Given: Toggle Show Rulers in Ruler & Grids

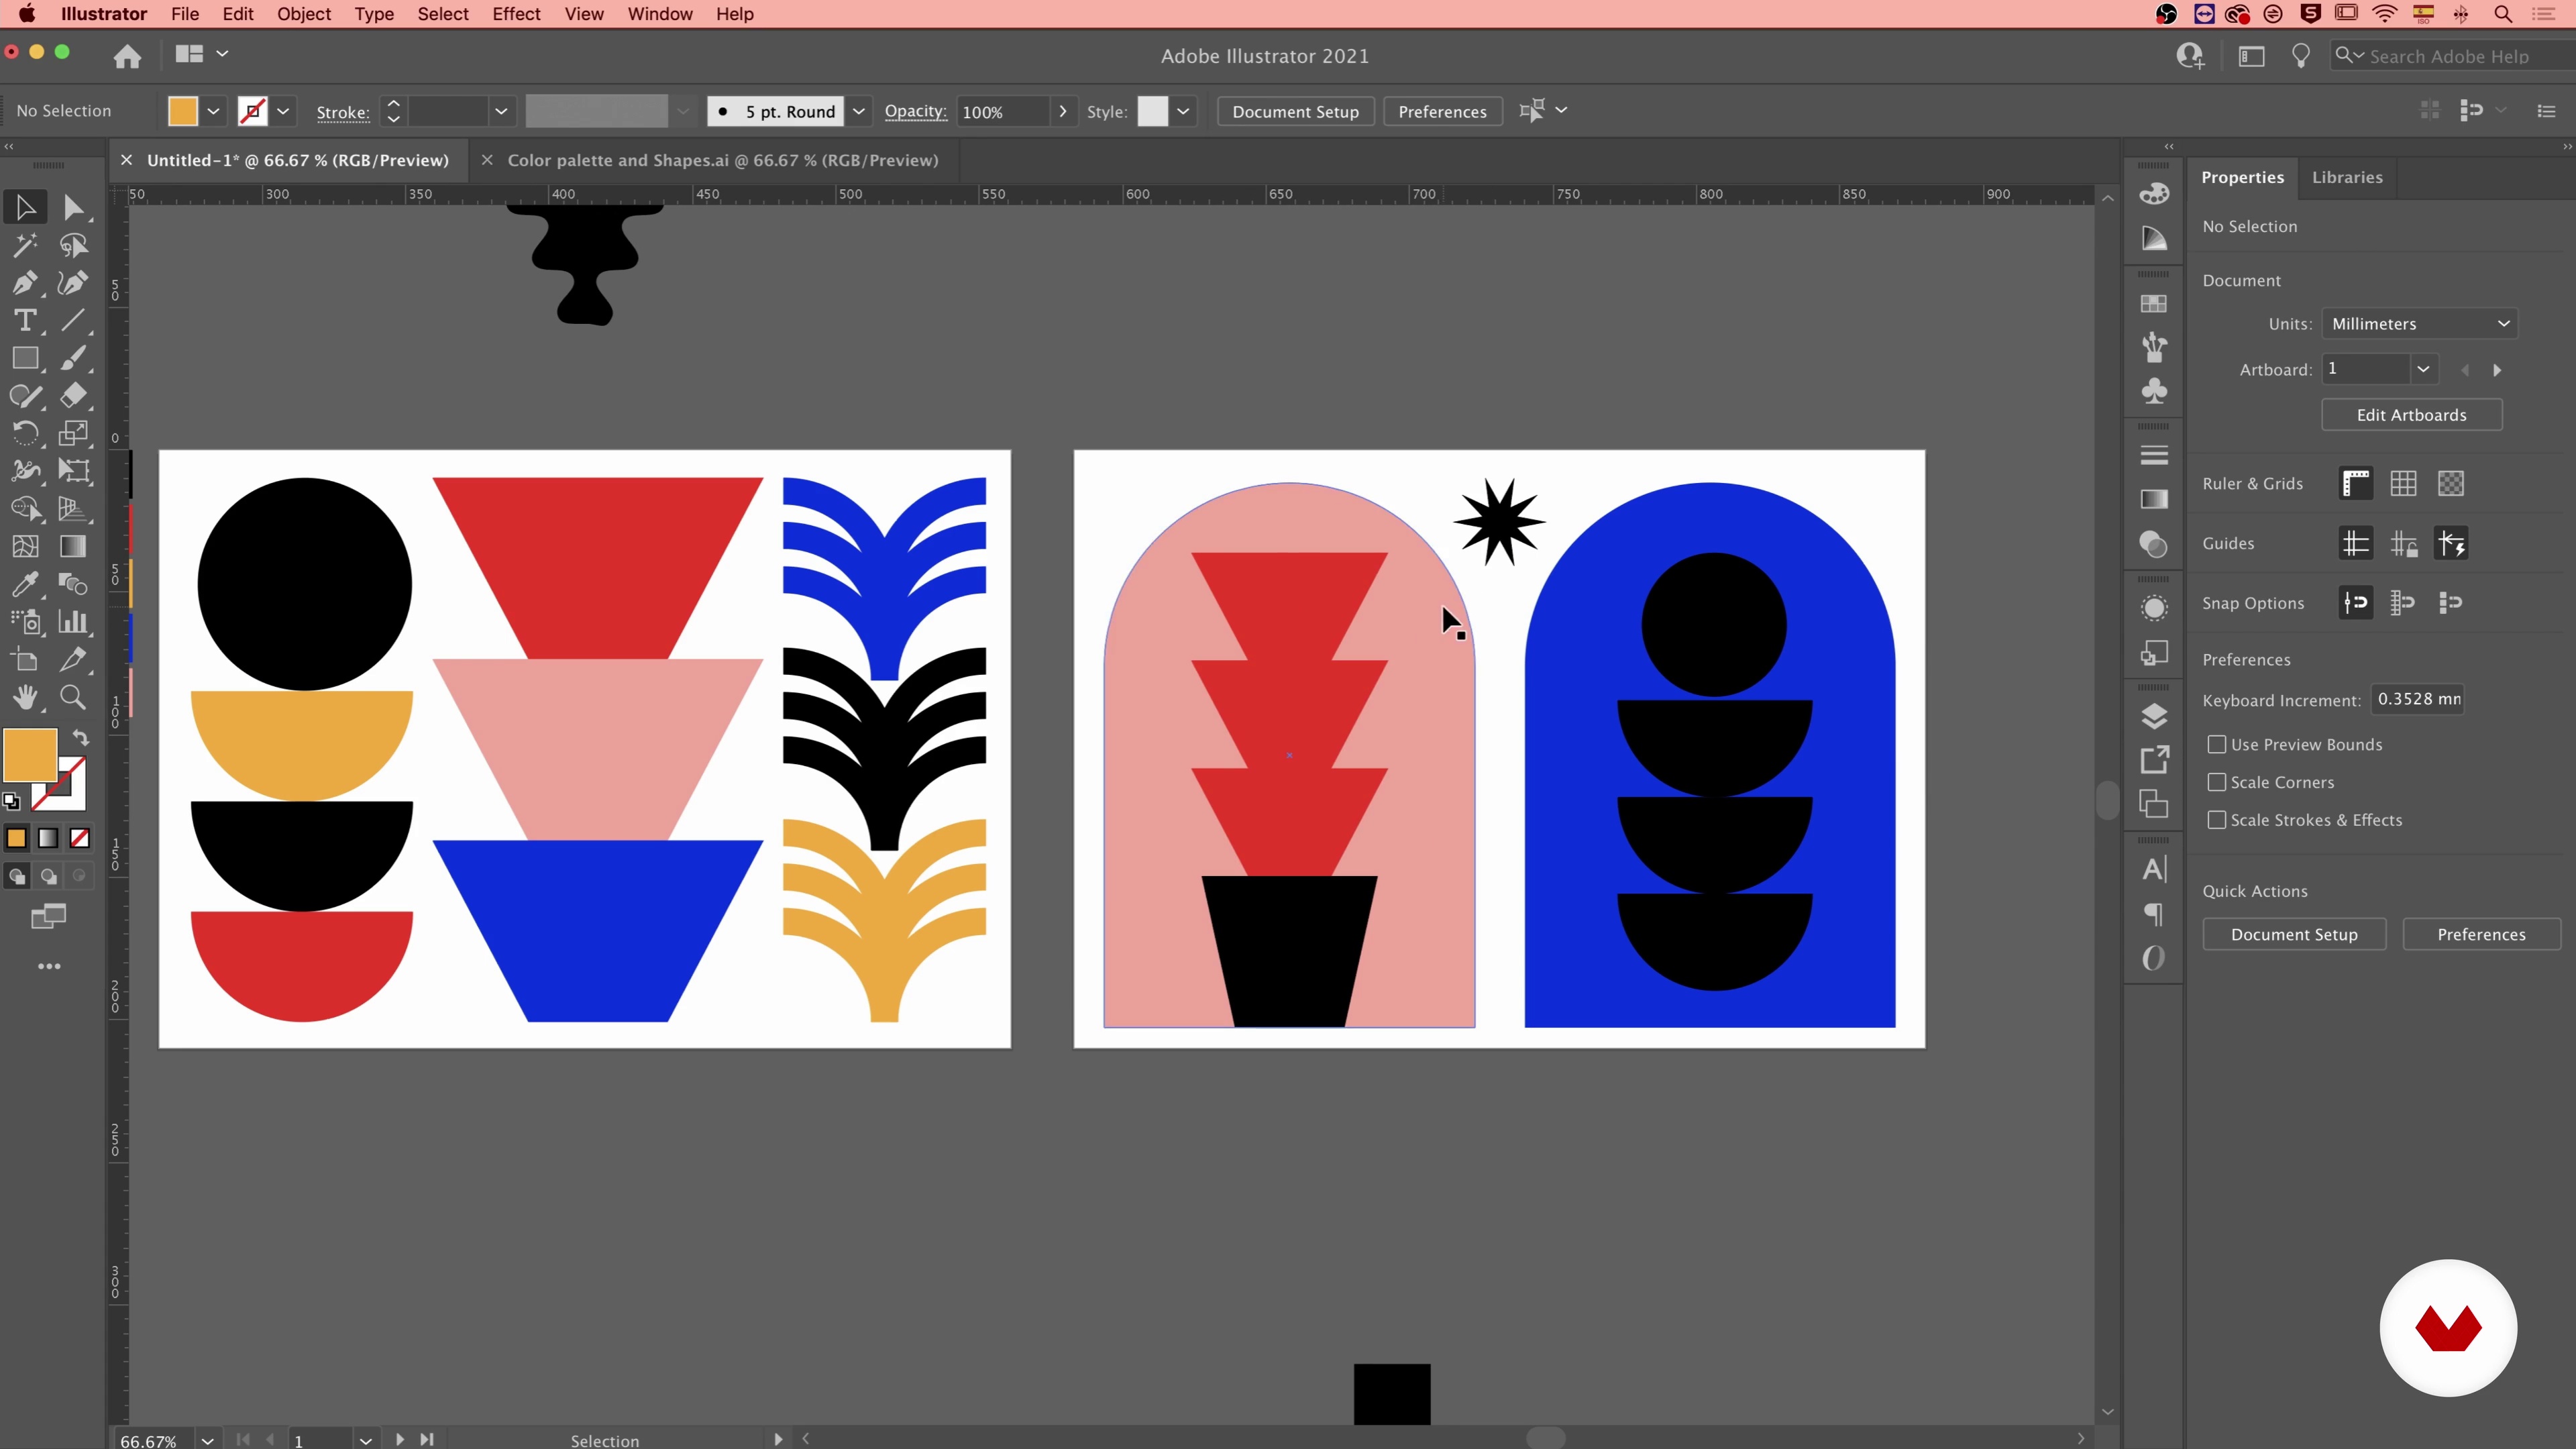Looking at the screenshot, I should [x=2356, y=484].
